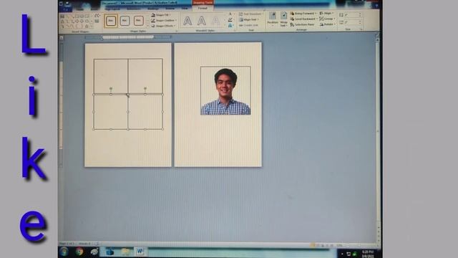The height and width of the screenshot is (258, 458).
Task: Open the Align dropdown in Arrange
Action: pyautogui.click(x=326, y=13)
